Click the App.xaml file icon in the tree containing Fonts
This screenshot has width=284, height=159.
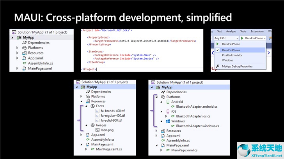(x=88, y=135)
